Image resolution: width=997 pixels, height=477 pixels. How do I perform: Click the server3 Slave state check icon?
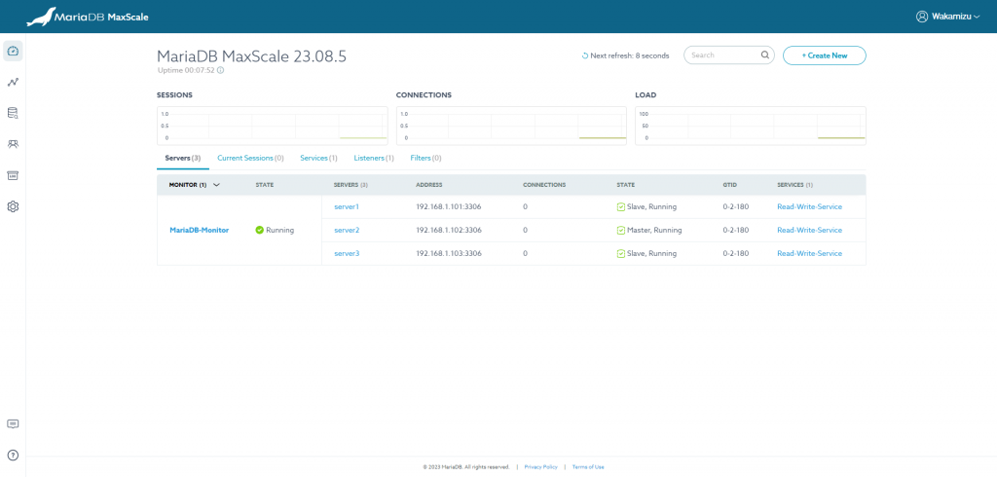click(621, 253)
